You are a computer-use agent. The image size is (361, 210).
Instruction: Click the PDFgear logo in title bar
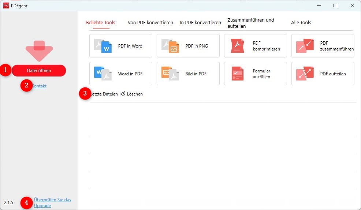(6, 5)
